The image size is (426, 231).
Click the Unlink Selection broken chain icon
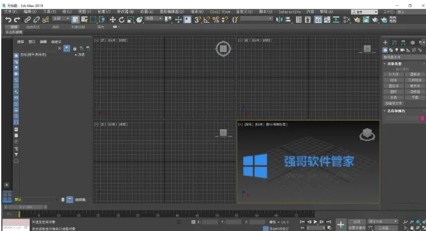point(36,20)
